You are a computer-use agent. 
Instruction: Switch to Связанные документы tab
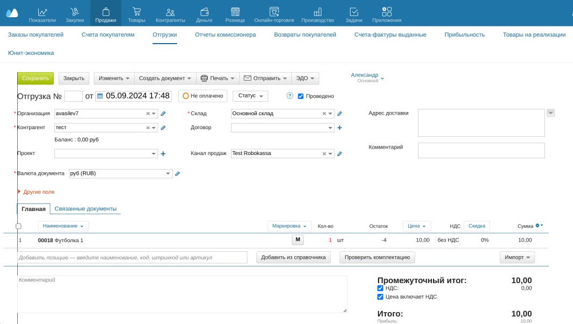pos(86,209)
